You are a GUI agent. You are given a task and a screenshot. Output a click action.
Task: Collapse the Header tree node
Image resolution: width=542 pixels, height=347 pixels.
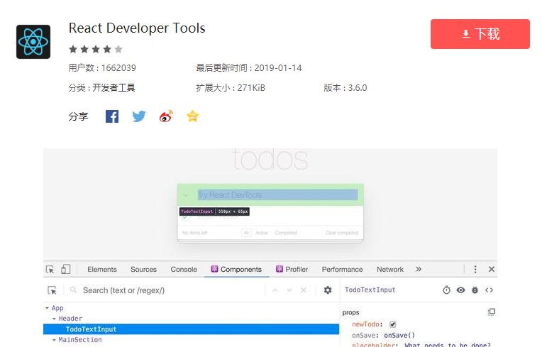54,319
